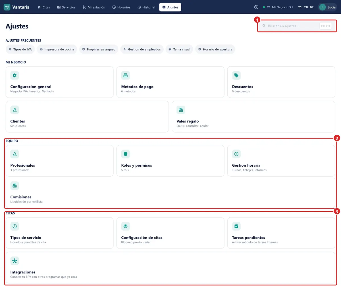Click the Vantaris logo icon
Viewport: 341px width, 286px height.
coord(7,7)
